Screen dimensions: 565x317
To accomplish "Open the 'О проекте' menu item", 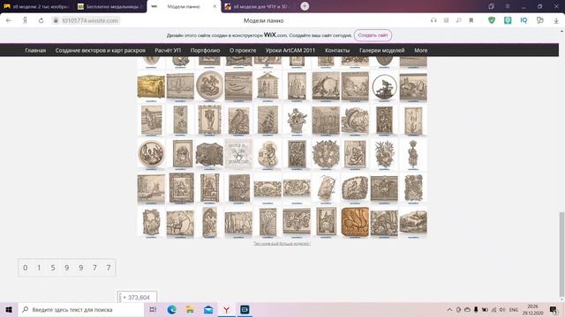I will [243, 50].
